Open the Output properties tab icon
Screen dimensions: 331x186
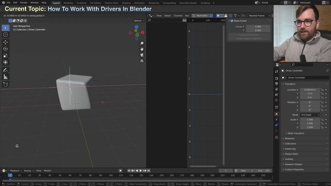277,84
